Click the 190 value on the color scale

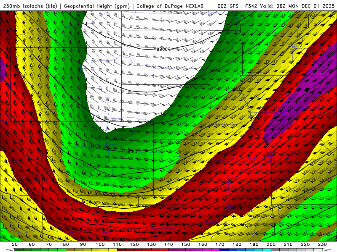(x=254, y=244)
